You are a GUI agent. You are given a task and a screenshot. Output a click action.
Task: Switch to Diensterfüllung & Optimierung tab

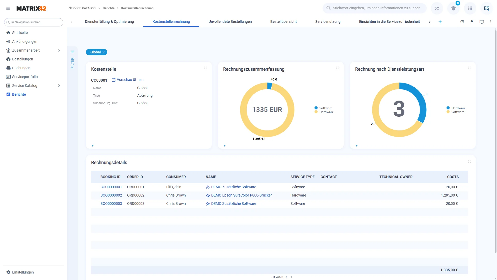pos(109,22)
